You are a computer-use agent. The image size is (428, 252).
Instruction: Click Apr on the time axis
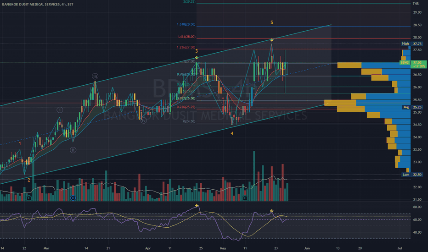pos(148,248)
